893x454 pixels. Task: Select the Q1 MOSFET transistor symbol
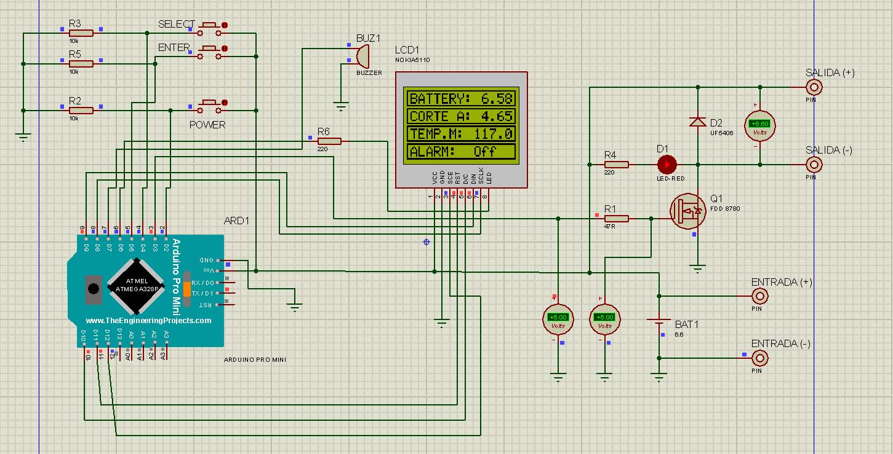688,211
